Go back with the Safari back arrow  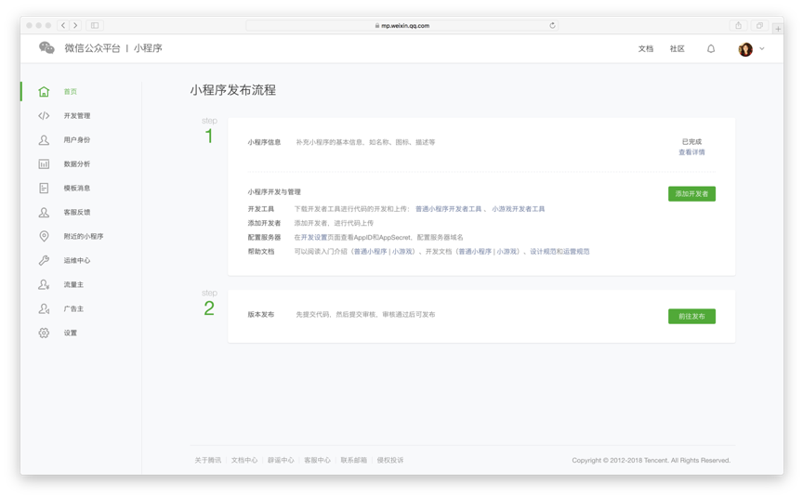point(63,25)
